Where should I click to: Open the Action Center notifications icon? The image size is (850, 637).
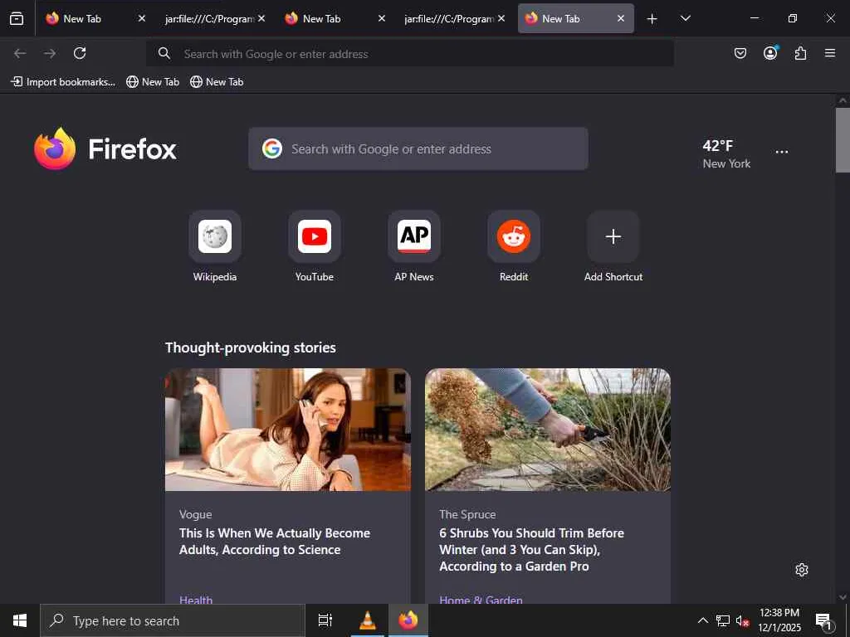(824, 621)
